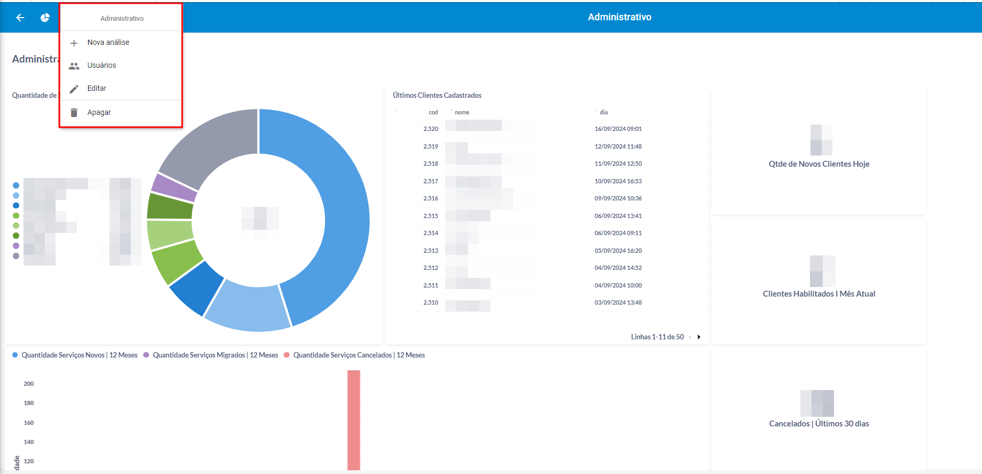982x474 pixels.
Task: Toggle Quantidade Serviços Cancelados legend series
Action: [354, 355]
